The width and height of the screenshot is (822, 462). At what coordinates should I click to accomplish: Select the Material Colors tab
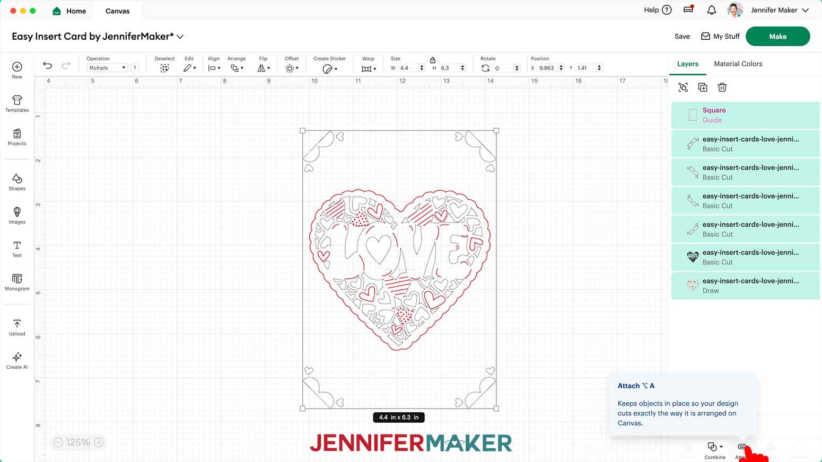(738, 64)
